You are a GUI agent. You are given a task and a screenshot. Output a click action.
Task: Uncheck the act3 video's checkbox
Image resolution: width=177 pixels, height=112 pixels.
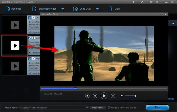30,38
